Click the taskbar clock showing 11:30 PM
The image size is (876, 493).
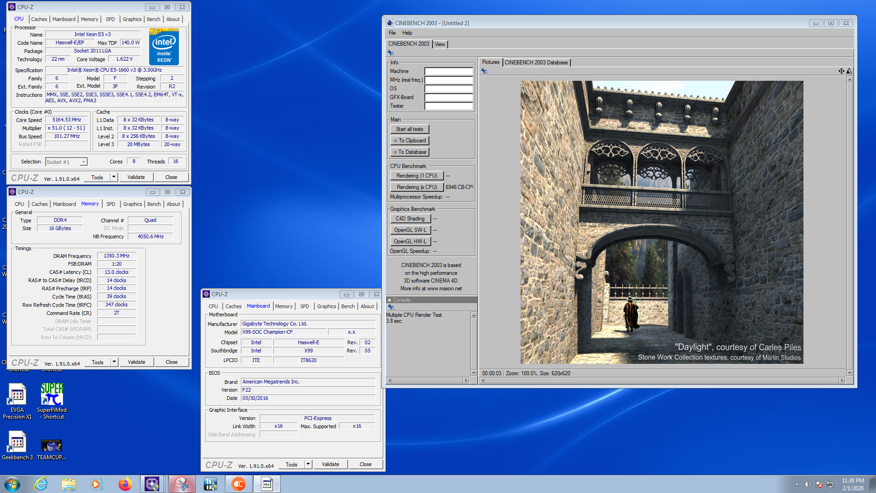click(852, 484)
